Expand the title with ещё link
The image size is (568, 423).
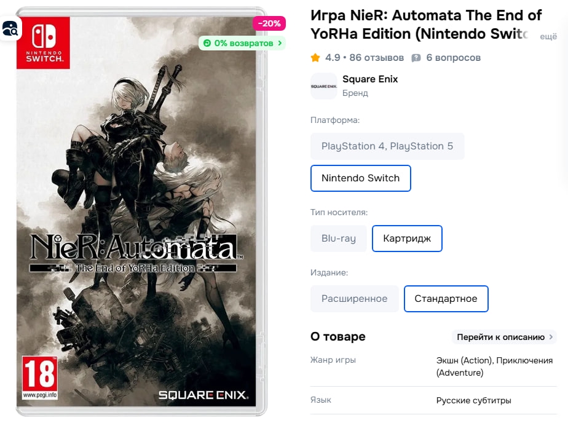[x=548, y=36]
